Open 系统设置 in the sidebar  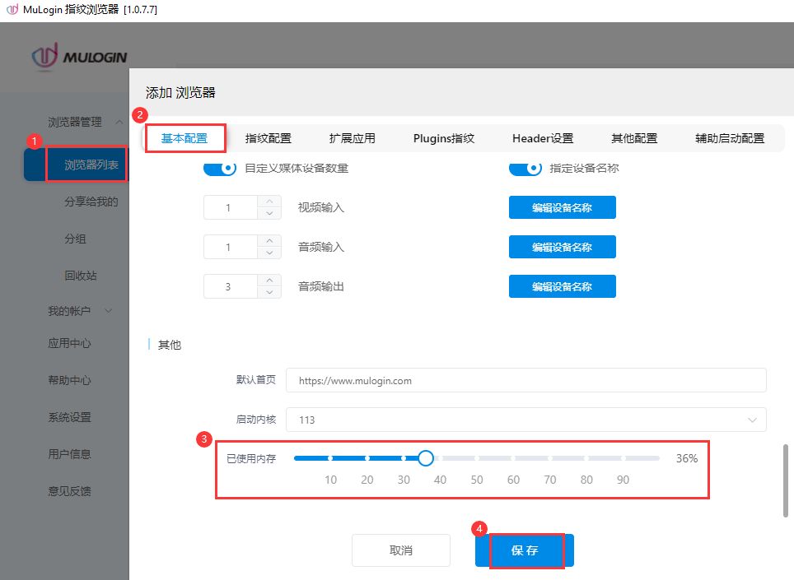pos(69,417)
